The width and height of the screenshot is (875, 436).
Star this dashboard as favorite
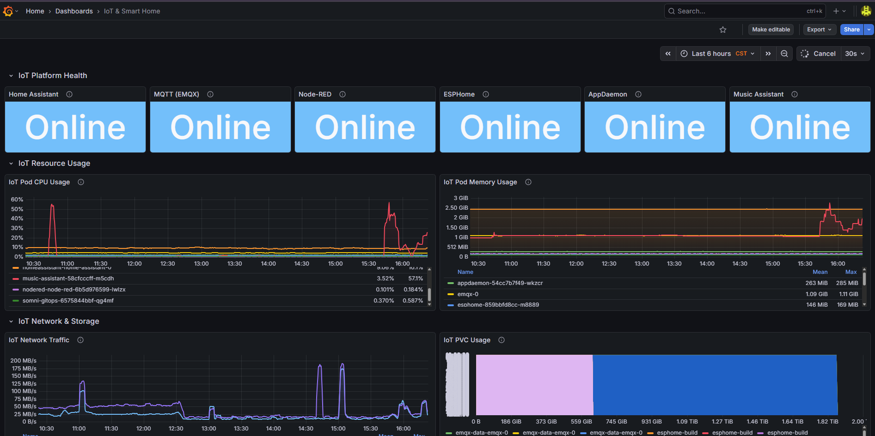pos(723,29)
